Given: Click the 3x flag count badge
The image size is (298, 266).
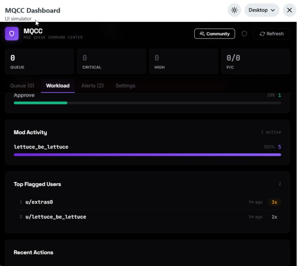Looking at the screenshot, I should click(x=274, y=202).
